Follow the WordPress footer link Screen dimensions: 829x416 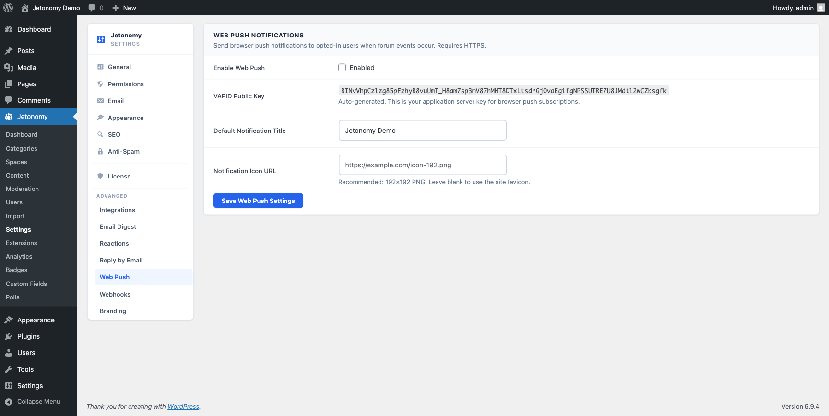183,406
